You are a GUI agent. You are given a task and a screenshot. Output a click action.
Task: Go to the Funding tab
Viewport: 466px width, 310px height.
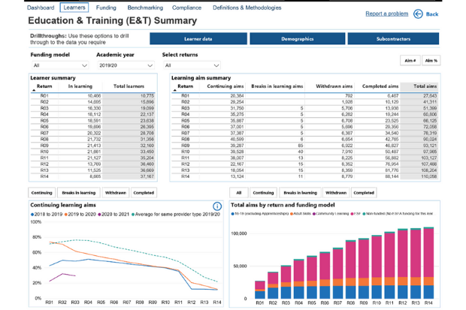point(106,7)
